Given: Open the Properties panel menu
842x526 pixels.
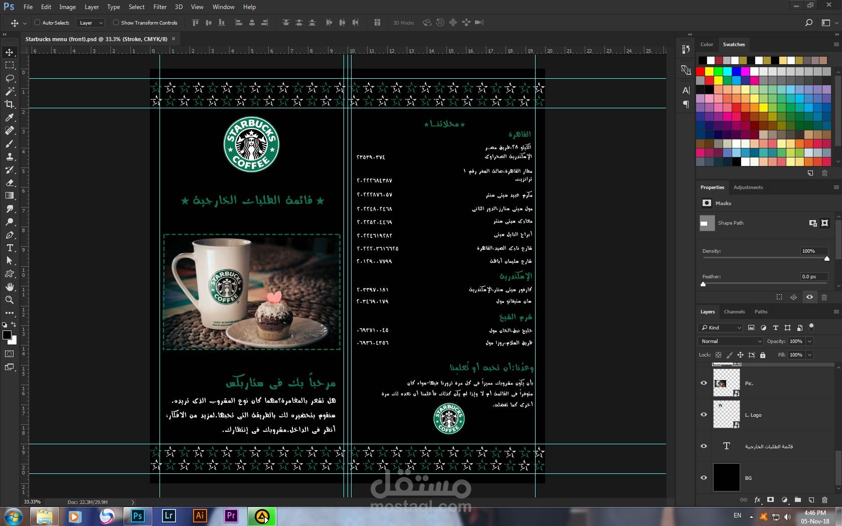Looking at the screenshot, I should coord(836,188).
